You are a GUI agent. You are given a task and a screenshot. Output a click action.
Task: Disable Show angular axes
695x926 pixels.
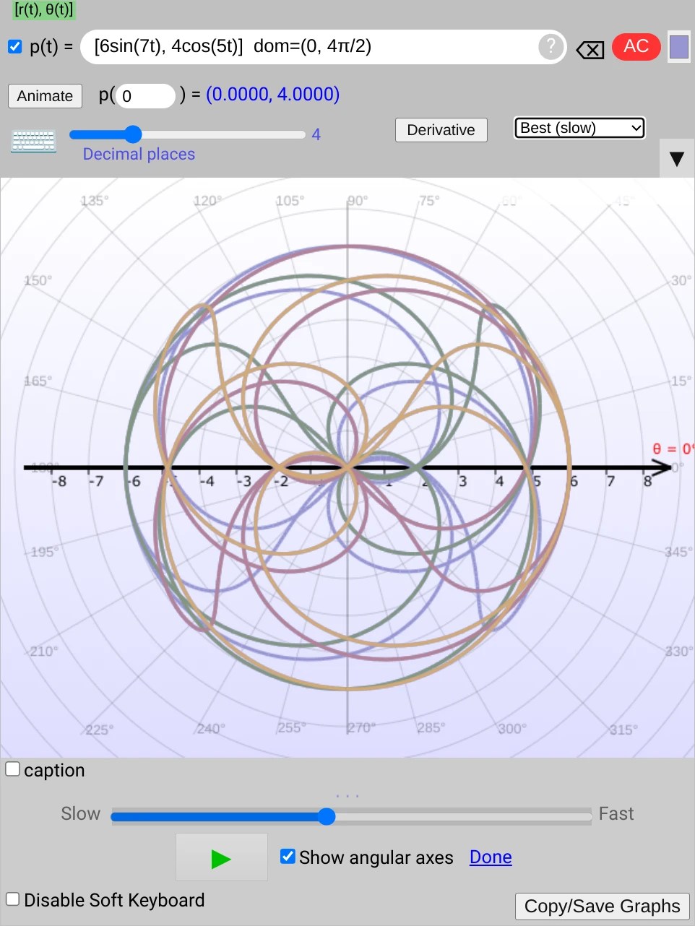288,856
